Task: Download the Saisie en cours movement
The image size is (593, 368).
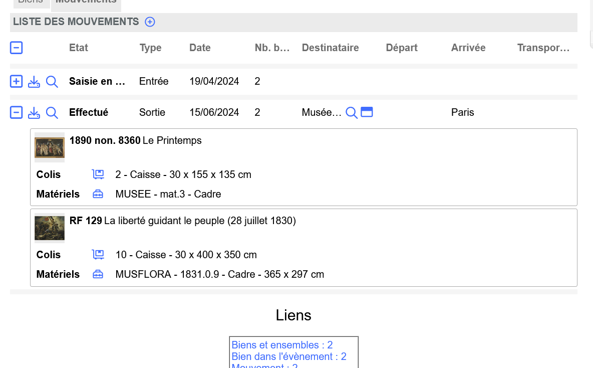Action: point(34,81)
